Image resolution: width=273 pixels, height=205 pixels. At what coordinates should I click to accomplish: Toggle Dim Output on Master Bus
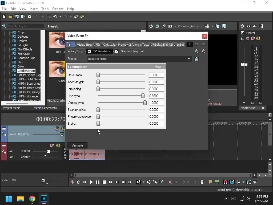click(255, 26)
